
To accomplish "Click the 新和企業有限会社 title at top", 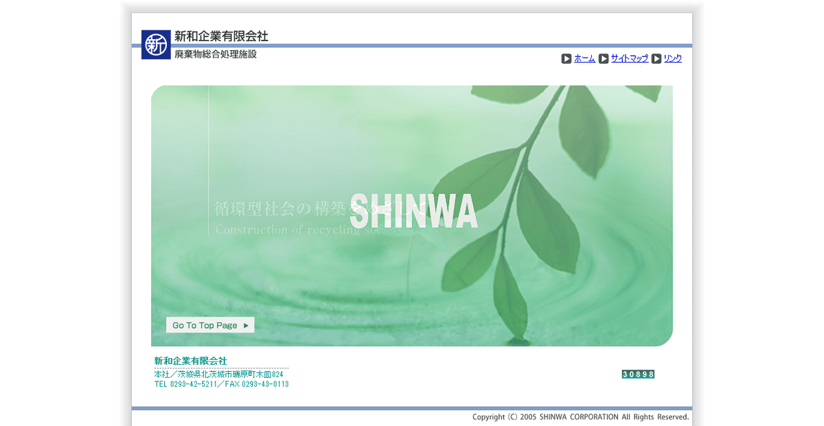I will pos(221,36).
